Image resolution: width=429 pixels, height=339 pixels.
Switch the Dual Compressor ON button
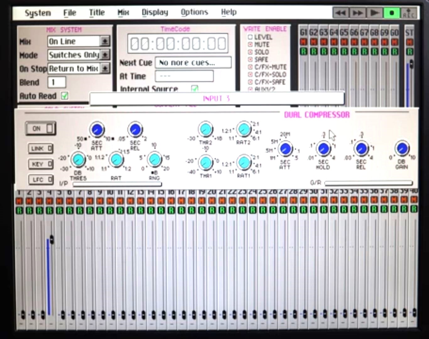(41, 128)
